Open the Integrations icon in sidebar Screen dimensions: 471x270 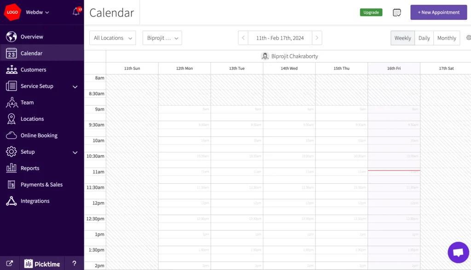pyautogui.click(x=11, y=201)
